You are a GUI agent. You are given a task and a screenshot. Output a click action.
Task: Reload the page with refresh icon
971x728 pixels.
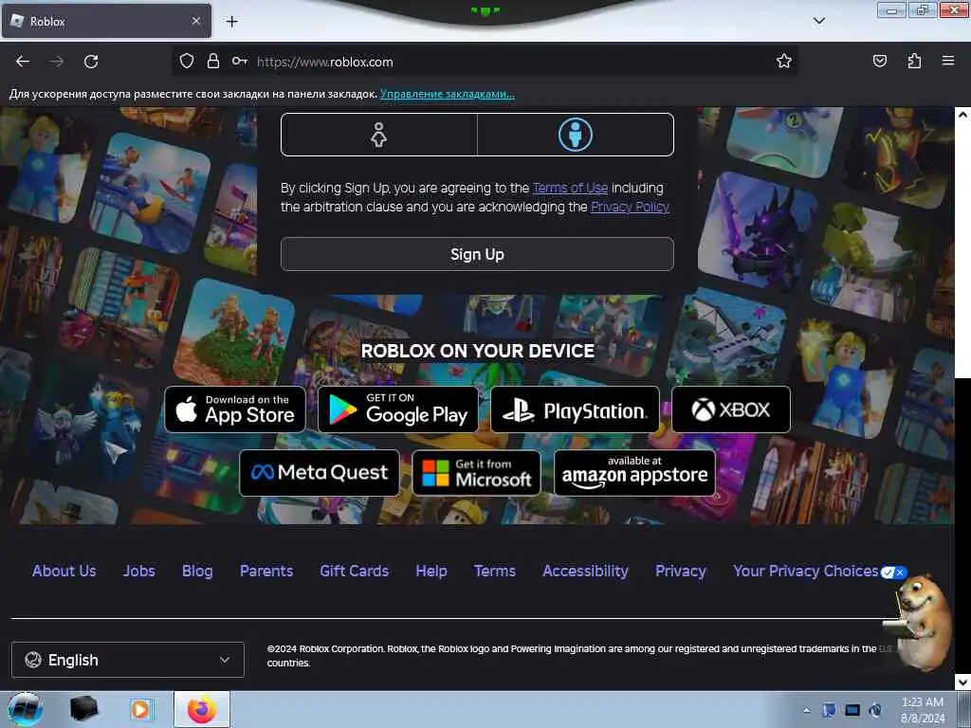point(91,62)
